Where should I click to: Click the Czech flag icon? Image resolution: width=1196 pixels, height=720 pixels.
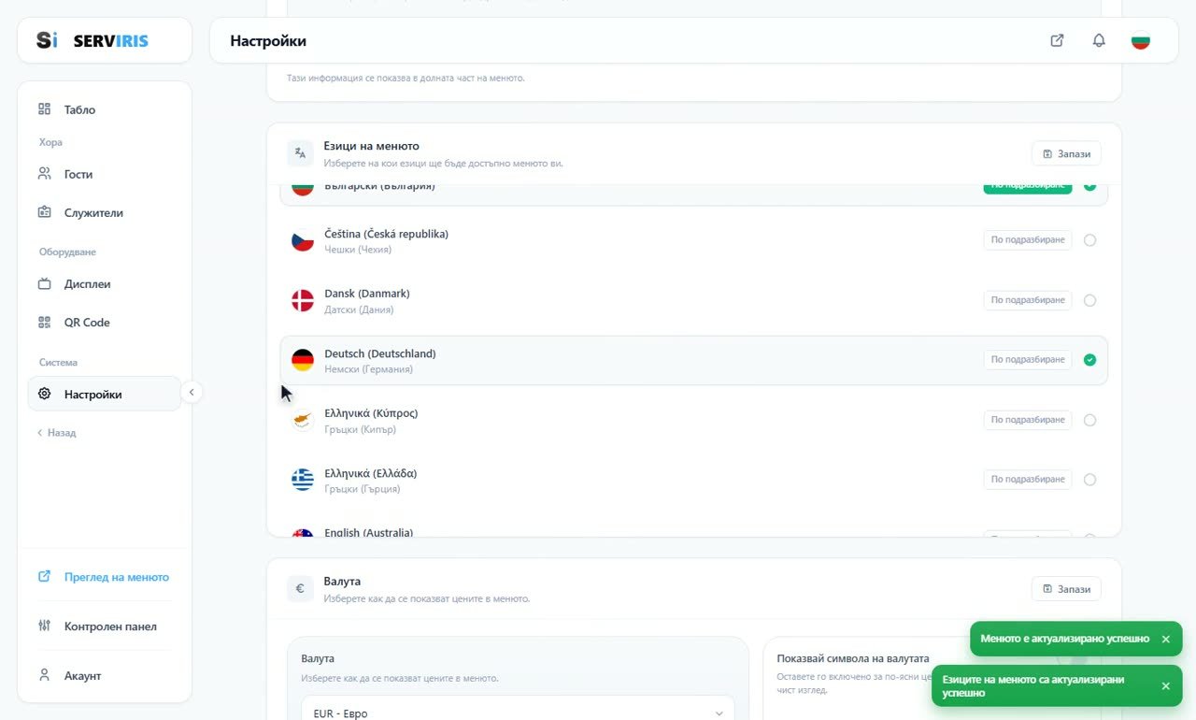(303, 241)
